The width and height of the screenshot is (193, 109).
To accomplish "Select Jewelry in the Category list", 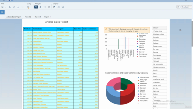I will point(160,76).
